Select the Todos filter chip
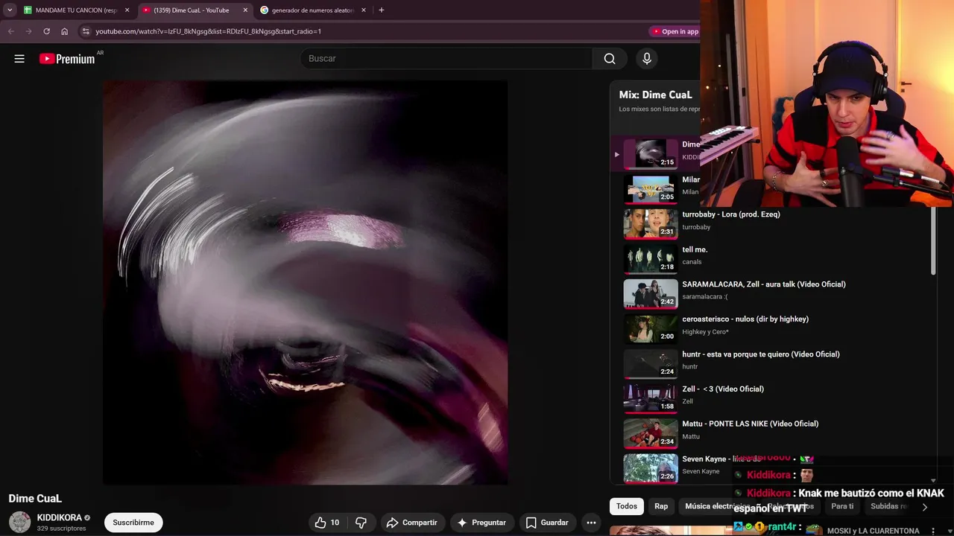 point(627,506)
